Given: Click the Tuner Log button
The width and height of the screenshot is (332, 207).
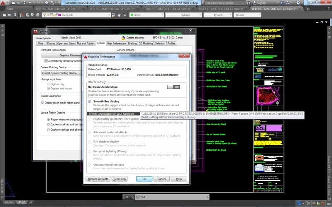Looking at the screenshot, I should [x=120, y=179].
